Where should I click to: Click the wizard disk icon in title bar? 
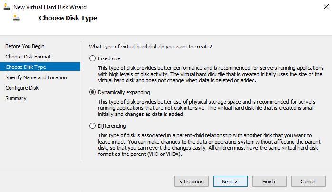pyautogui.click(x=7, y=7)
